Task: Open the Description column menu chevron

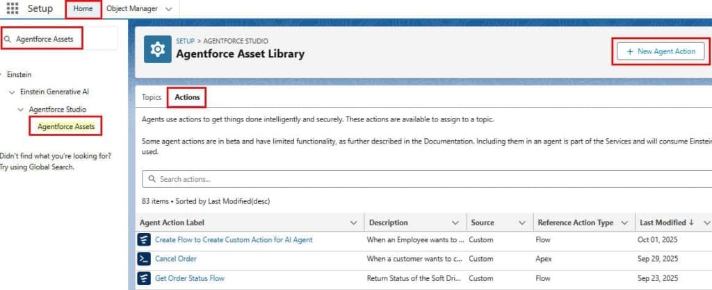Action: (x=455, y=223)
